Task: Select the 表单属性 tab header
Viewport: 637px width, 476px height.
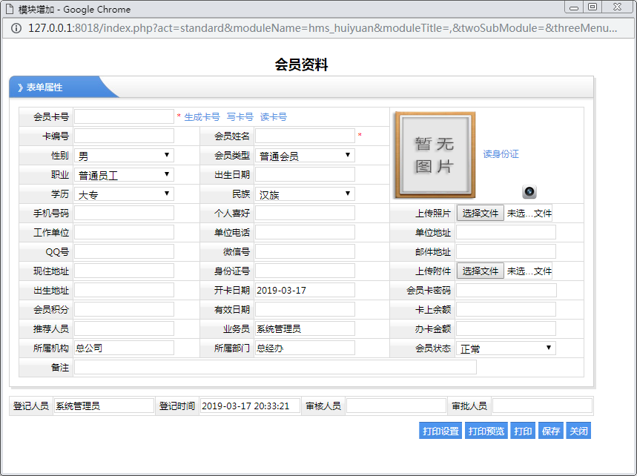Action: point(44,87)
